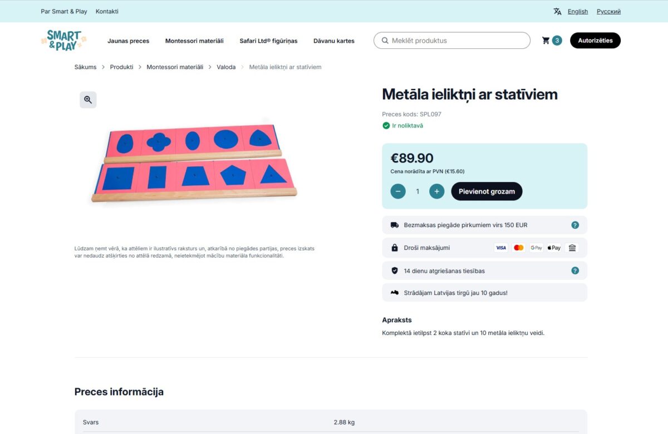Viewport: 668px width, 434px height.
Task: Click the bank transfer payment icon
Action: pyautogui.click(x=572, y=248)
